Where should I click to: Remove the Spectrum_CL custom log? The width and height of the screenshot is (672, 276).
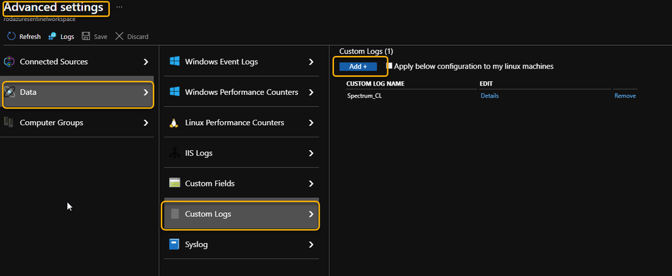625,96
